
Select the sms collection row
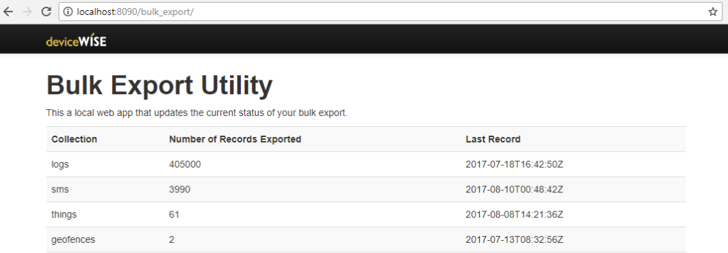(366, 189)
